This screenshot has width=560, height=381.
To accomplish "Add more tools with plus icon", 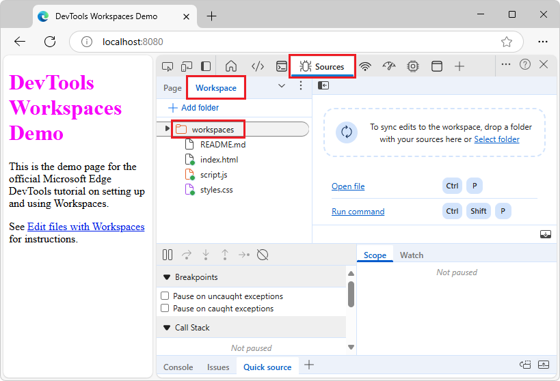I will (x=459, y=66).
